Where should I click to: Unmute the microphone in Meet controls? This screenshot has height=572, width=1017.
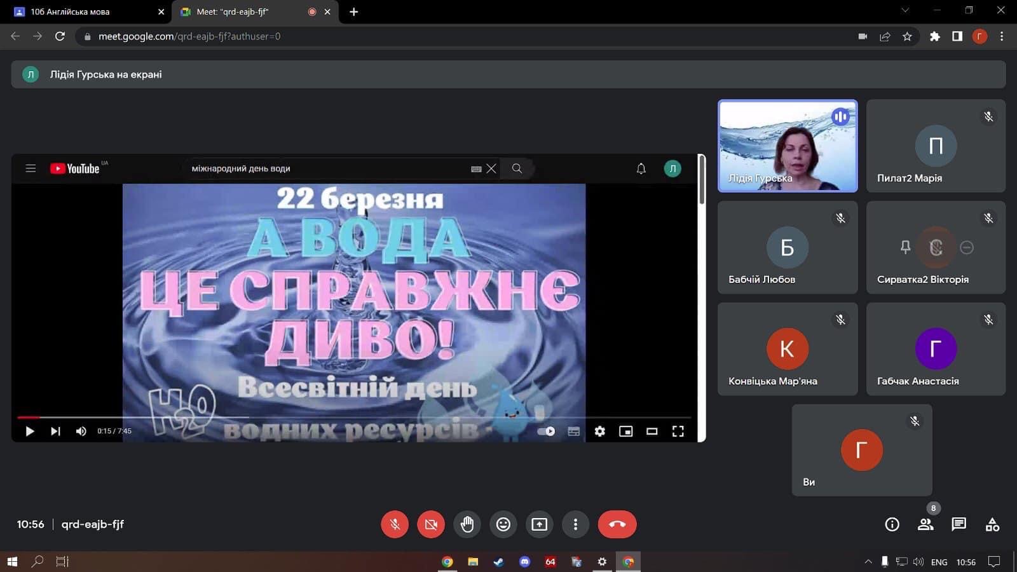click(x=395, y=524)
